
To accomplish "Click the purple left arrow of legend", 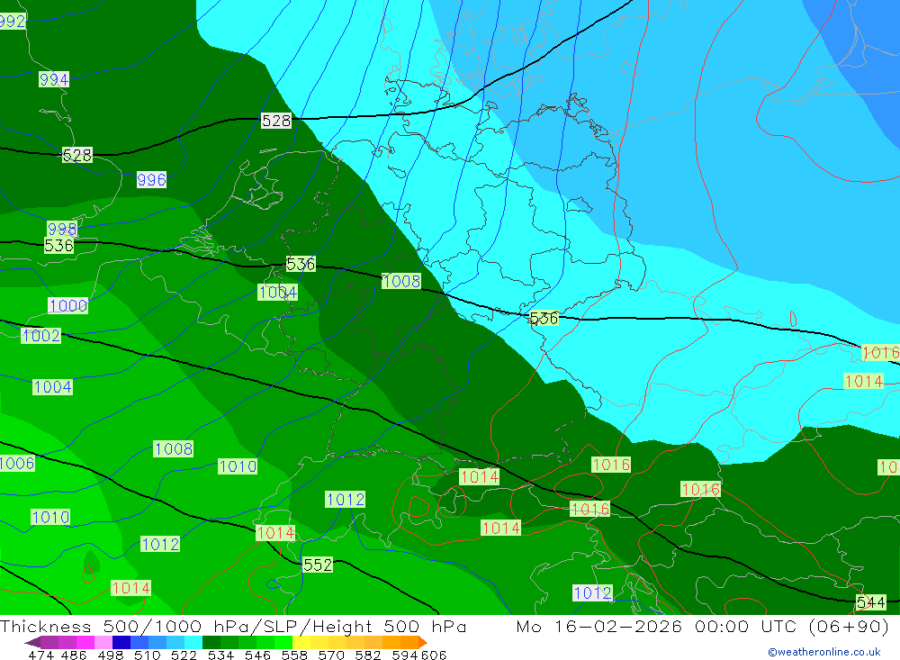I will tap(32, 642).
